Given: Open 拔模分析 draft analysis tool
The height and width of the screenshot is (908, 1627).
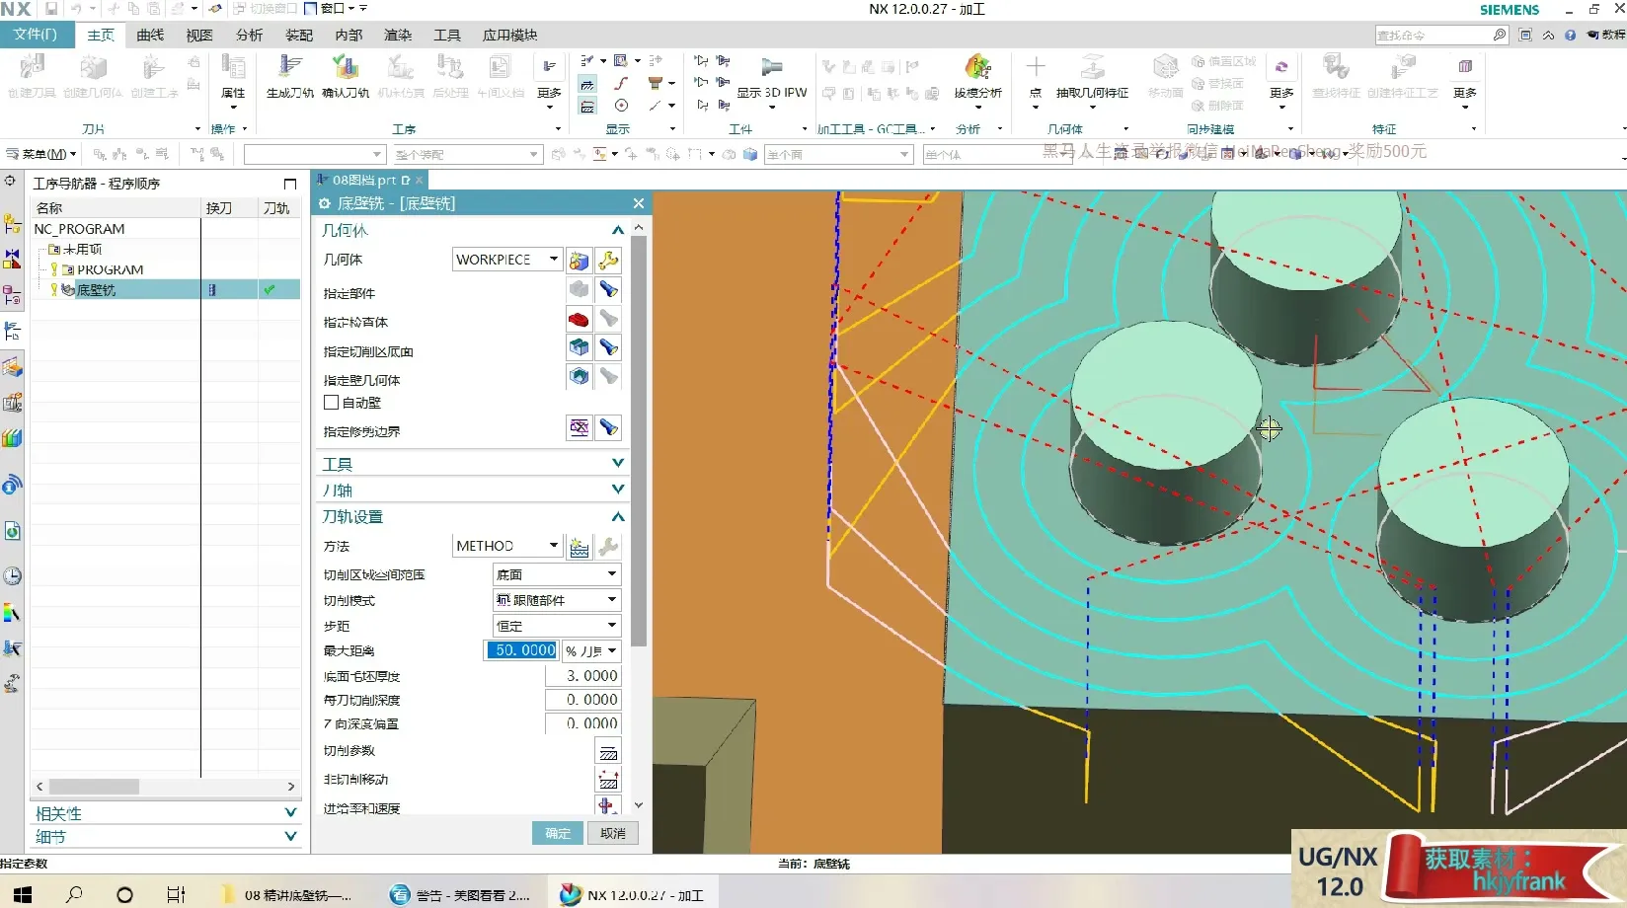Looking at the screenshot, I should click(977, 68).
